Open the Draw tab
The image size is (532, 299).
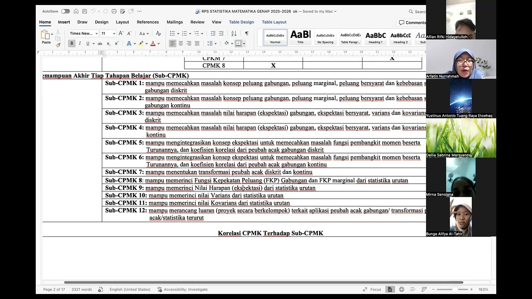[82, 22]
